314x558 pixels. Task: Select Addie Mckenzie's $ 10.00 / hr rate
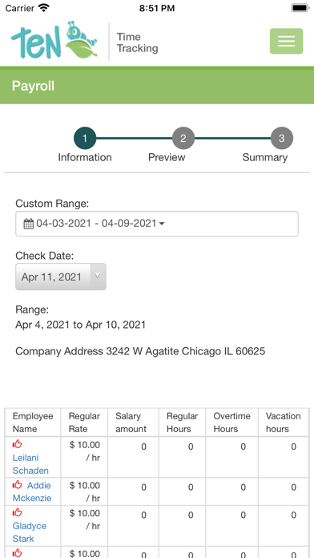pos(85,491)
